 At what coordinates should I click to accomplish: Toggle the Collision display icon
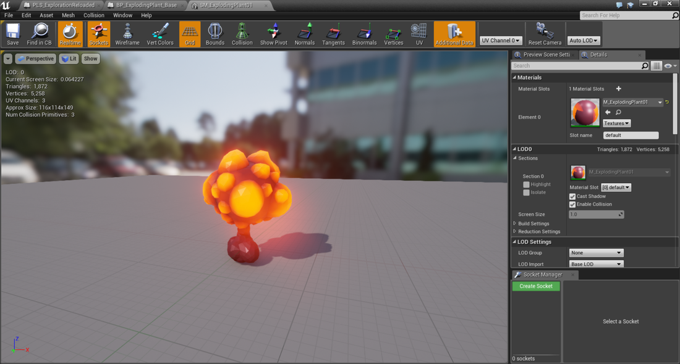coord(242,35)
